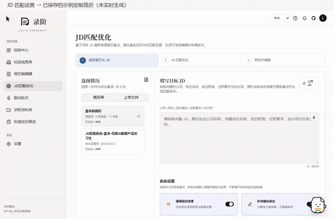The image size is (334, 219).
Task: Open 设置 in the sidebar
Action: 33,144
